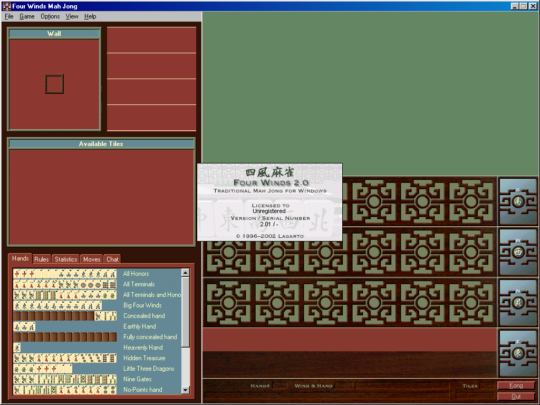Select the Earthly Hand entry
Image resolution: width=540 pixels, height=405 pixels.
tap(139, 326)
